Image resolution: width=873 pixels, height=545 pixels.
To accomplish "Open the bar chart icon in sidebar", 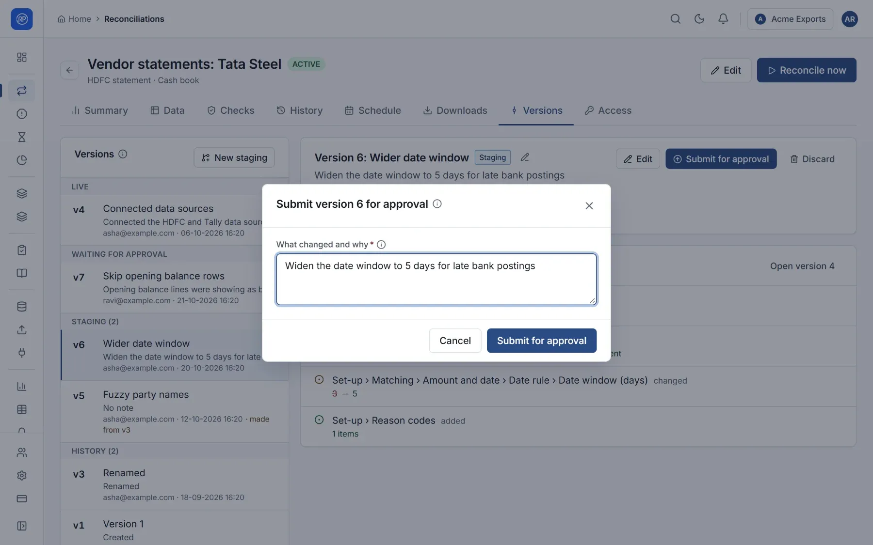I will 21,386.
